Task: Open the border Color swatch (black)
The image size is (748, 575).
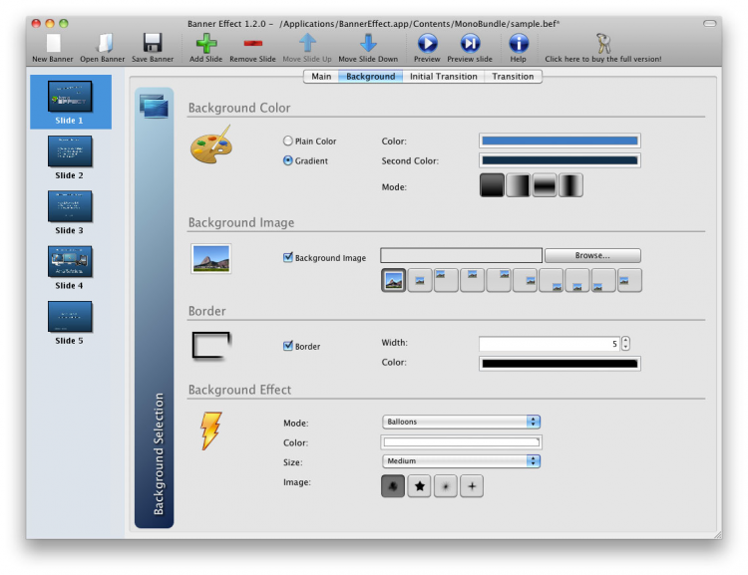Action: (560, 364)
